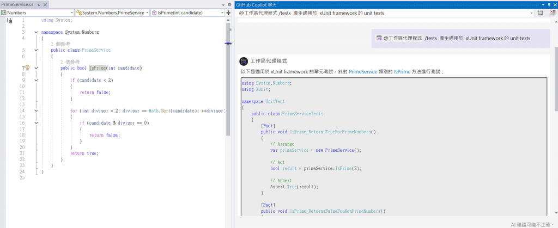Open the chat thread history dropdown arrow
Image resolution: width=558 pixels, height=228 pixels.
click(532, 13)
